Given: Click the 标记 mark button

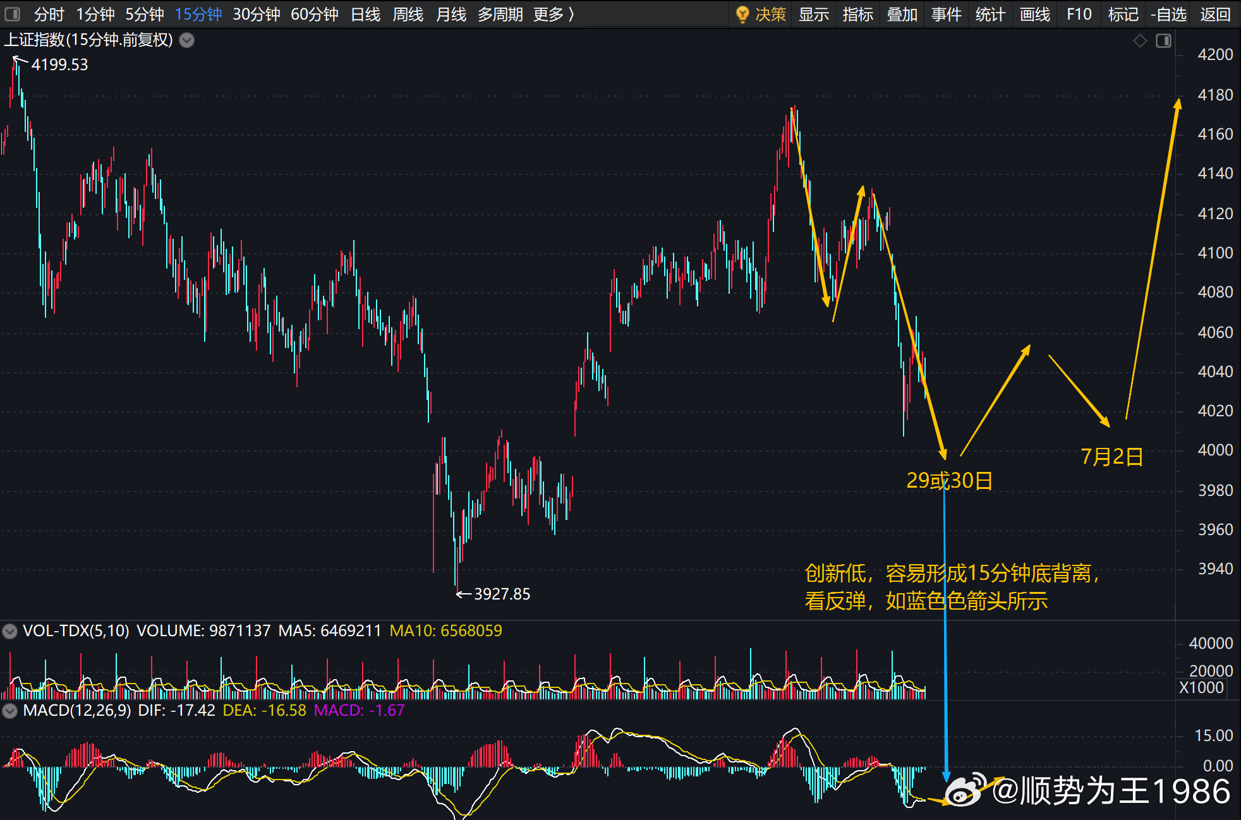Looking at the screenshot, I should (1123, 14).
